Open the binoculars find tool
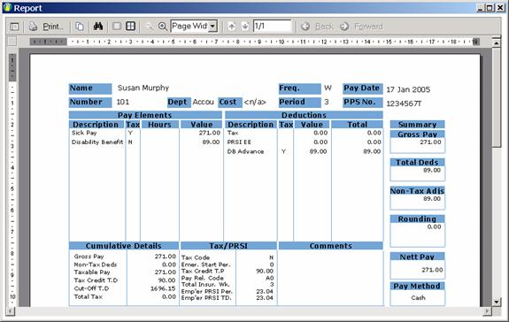The width and height of the screenshot is (509, 322). click(x=98, y=27)
